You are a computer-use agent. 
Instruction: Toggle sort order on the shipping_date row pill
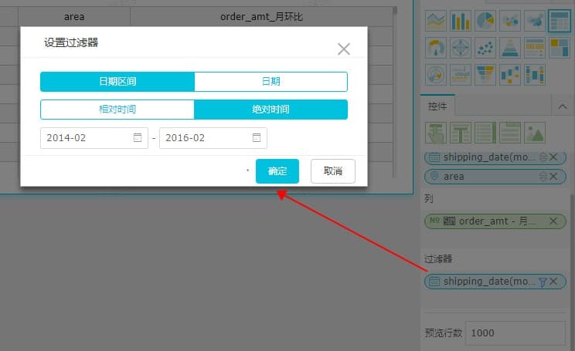(x=543, y=157)
